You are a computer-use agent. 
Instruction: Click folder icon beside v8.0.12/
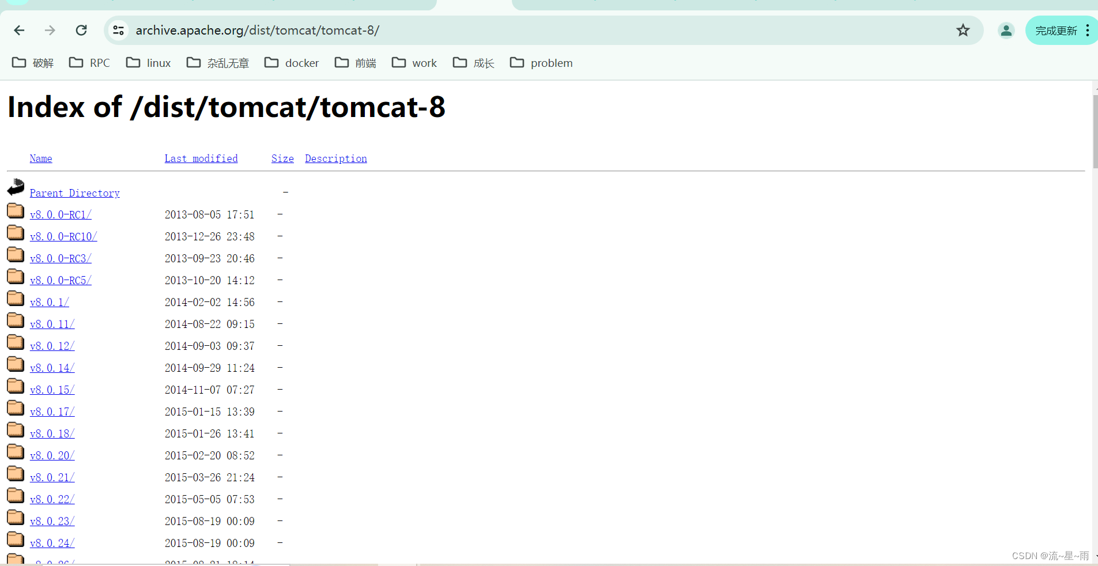point(16,342)
